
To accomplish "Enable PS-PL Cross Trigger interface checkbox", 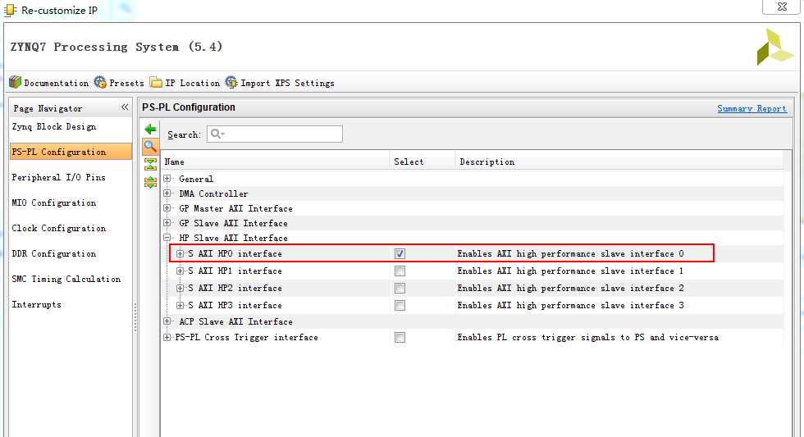I will pos(400,338).
